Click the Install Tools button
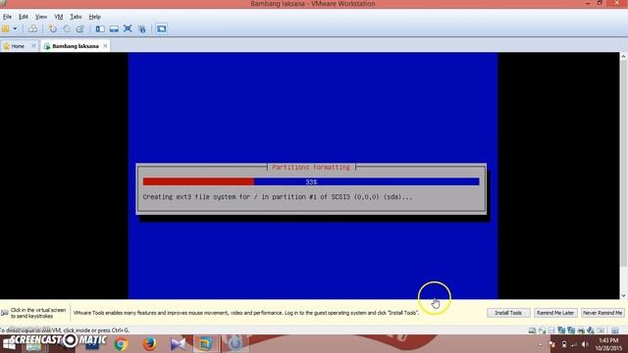 tap(508, 313)
